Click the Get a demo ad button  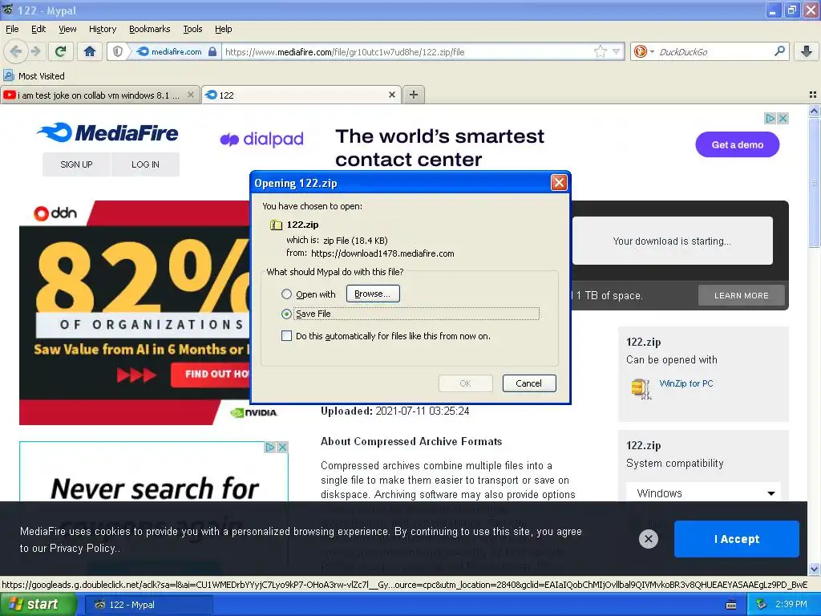[738, 144]
